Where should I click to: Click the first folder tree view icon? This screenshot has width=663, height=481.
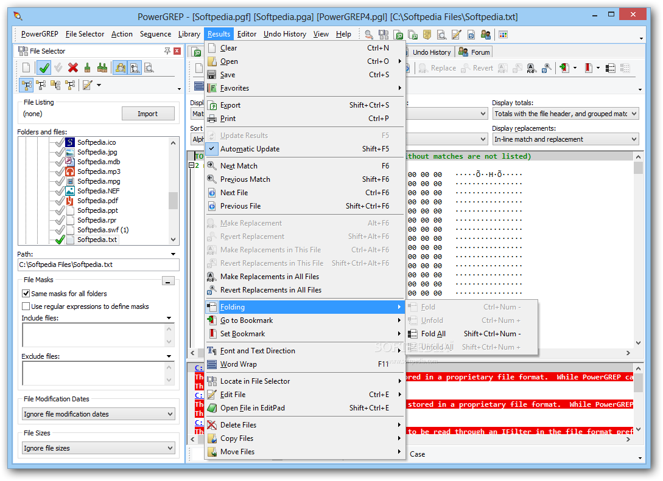click(x=26, y=85)
